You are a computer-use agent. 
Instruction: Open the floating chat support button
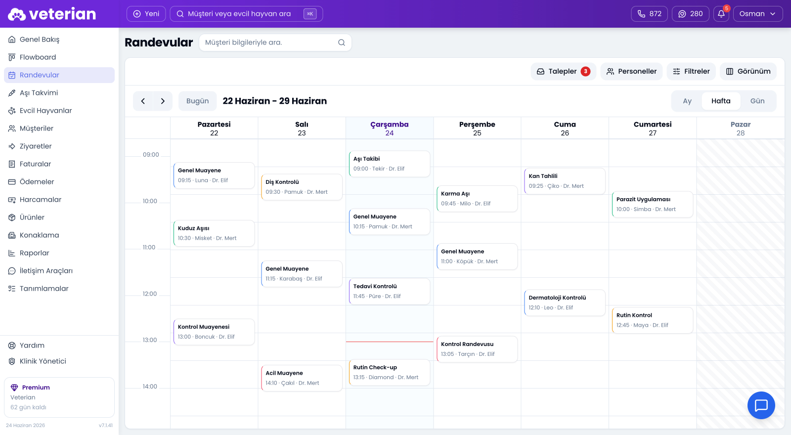(x=761, y=405)
